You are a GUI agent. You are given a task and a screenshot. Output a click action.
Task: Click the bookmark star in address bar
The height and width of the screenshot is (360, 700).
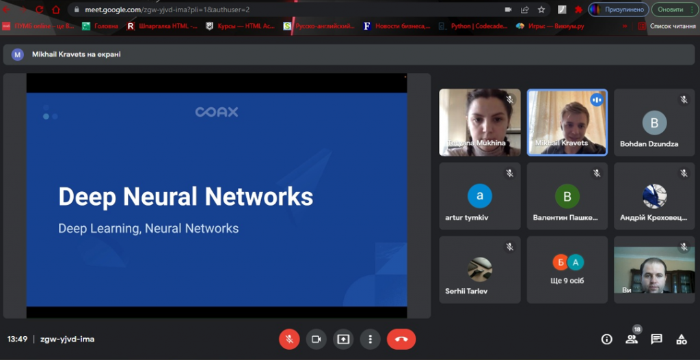point(541,10)
